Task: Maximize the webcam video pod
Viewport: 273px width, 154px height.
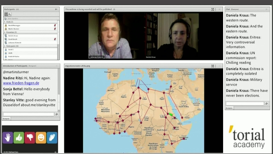Action: point(213,9)
